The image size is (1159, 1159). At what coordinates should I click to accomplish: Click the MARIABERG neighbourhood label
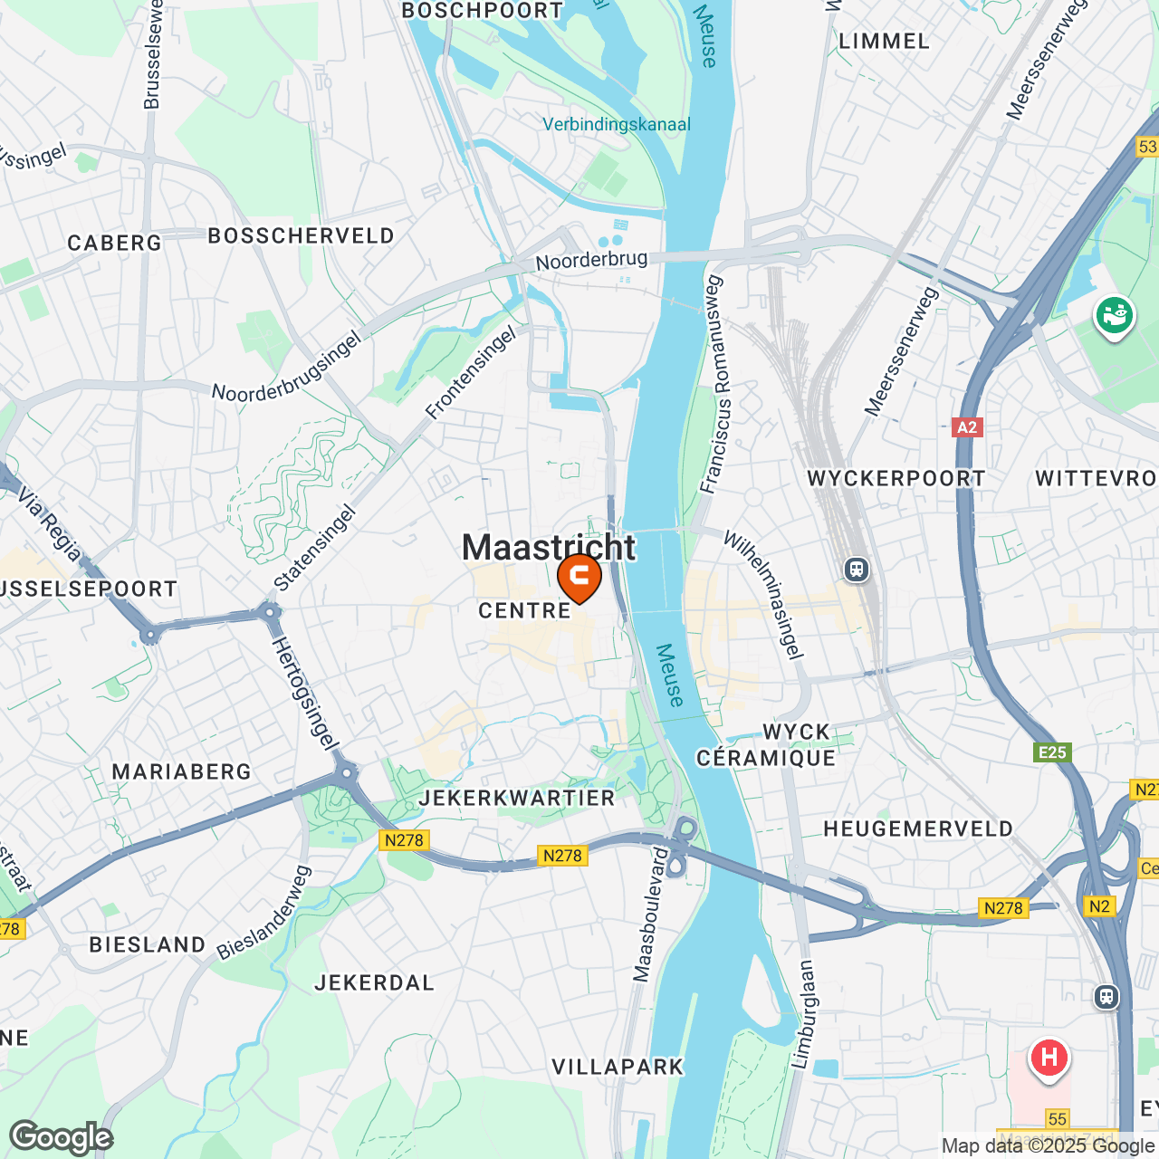[x=182, y=771]
